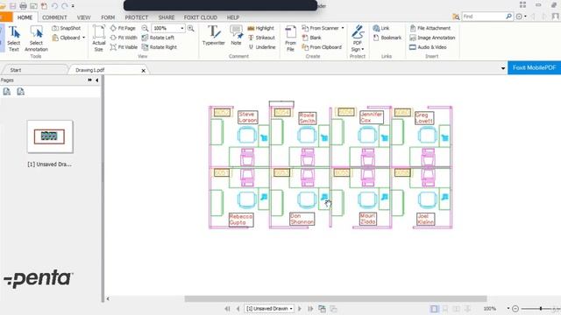Click the status bar zoom out minus
Image resolution: width=561 pixels, height=315 pixels.
(515, 309)
